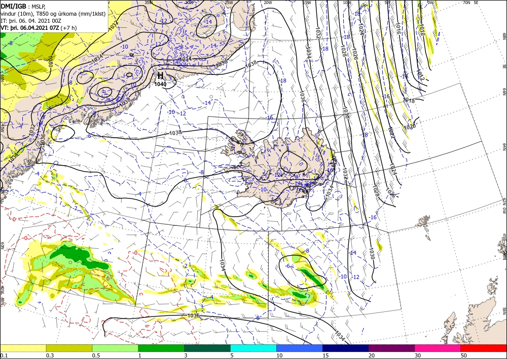Click the '30W' longitude label
This screenshot has width=507, height=359.
pos(190,3)
